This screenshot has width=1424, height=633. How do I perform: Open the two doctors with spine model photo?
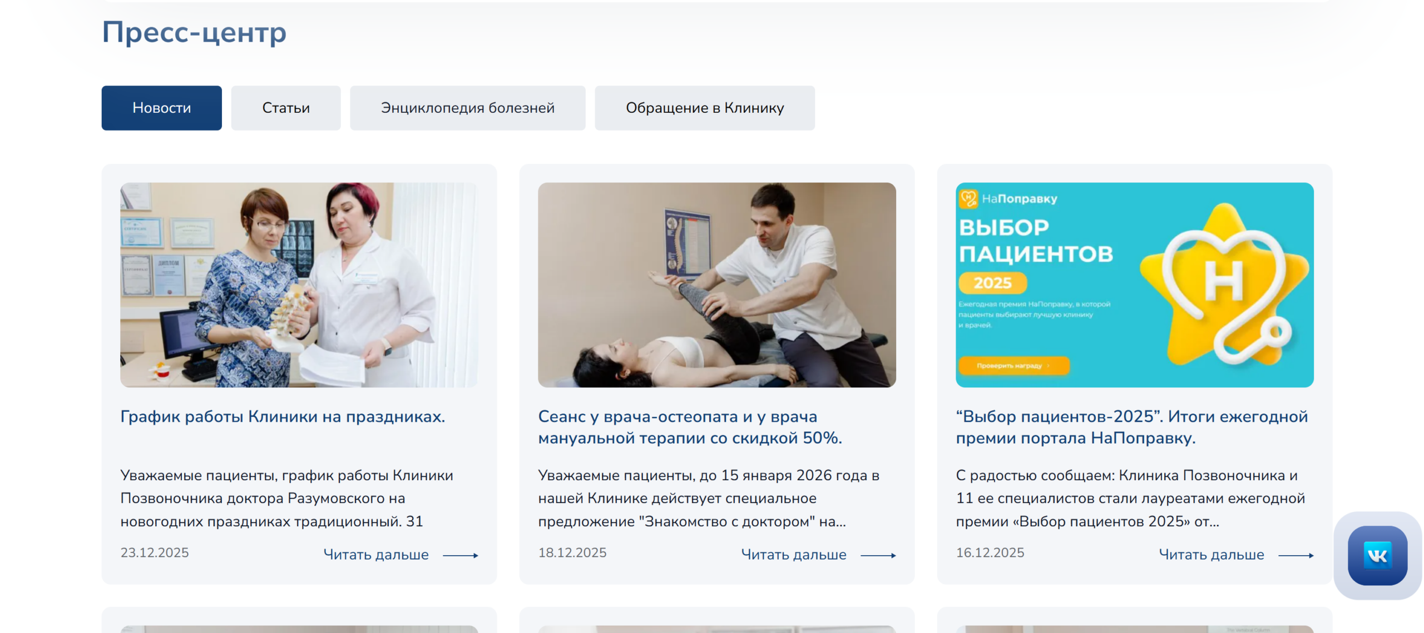pos(299,285)
